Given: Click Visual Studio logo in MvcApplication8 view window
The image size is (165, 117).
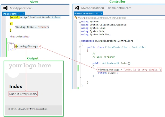Looking at the screenshot, I should click(5, 8).
